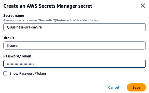Cancel the secret creation
149x93 pixels.
pos(114,87)
